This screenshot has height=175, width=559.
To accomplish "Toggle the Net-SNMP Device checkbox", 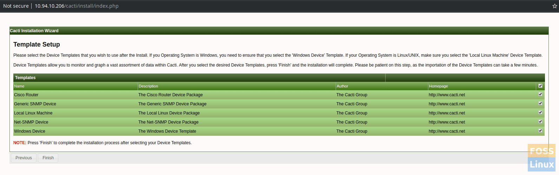I will [x=540, y=121].
